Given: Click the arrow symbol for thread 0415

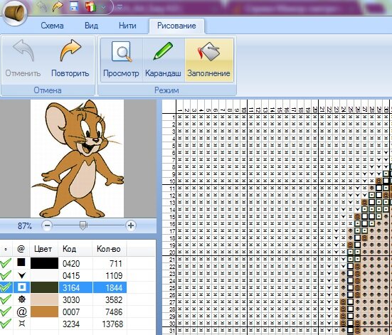Looking at the screenshot, I should [22, 275].
